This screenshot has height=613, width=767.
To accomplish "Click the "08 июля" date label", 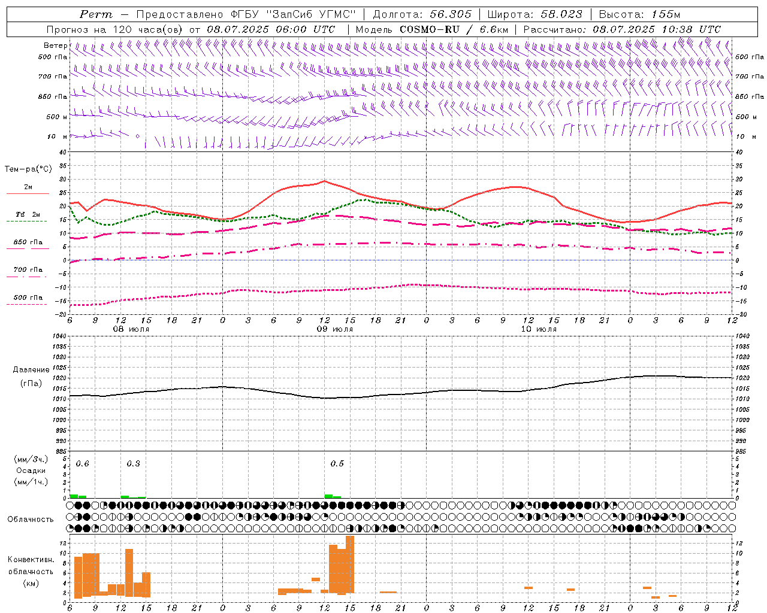I will coord(131,329).
